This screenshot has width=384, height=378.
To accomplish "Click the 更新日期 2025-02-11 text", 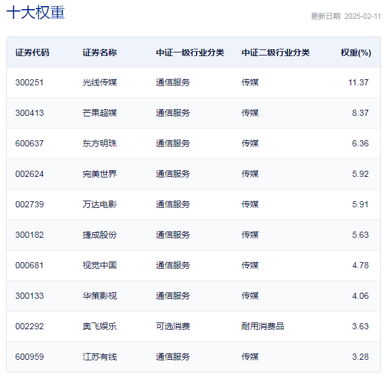I will (346, 16).
